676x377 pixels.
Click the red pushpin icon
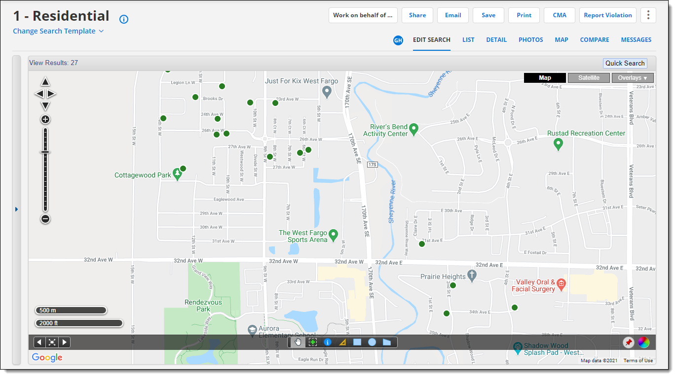[x=628, y=343]
